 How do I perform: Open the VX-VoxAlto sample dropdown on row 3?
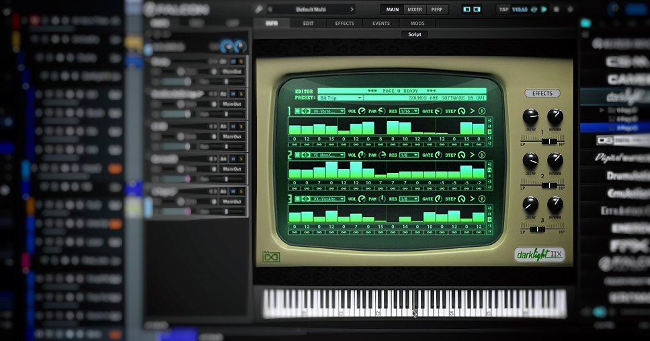[x=328, y=199]
